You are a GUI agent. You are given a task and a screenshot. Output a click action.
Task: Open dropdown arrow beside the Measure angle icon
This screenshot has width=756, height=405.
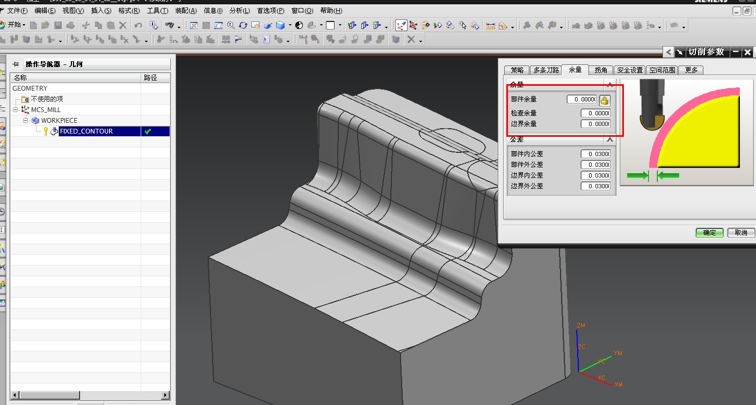[512, 27]
